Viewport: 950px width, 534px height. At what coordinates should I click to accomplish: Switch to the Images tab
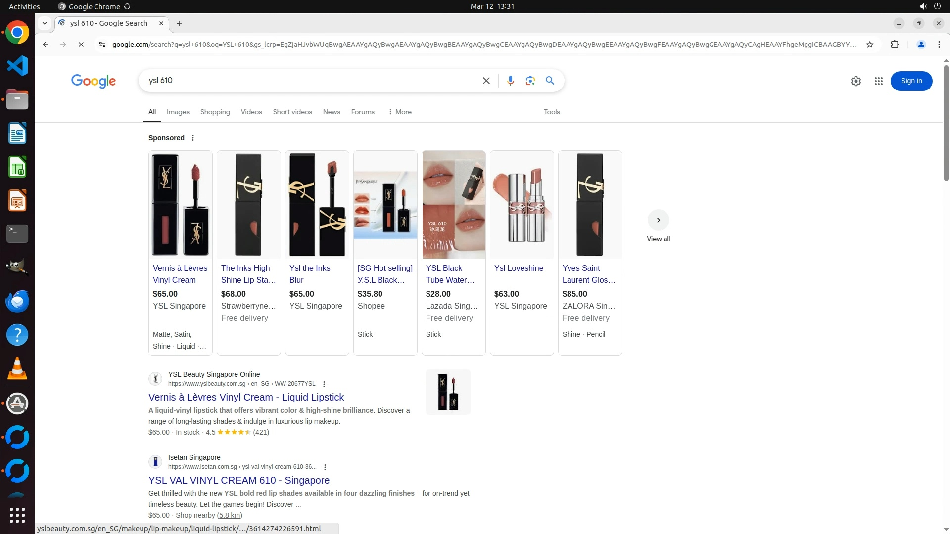tap(178, 112)
